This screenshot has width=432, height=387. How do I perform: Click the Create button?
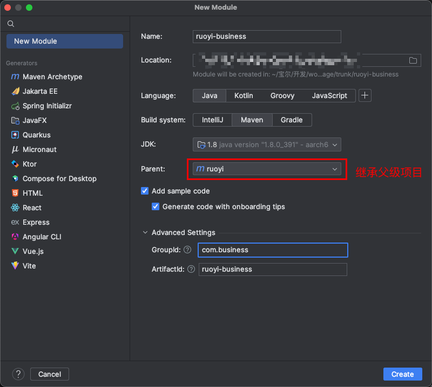coord(402,374)
